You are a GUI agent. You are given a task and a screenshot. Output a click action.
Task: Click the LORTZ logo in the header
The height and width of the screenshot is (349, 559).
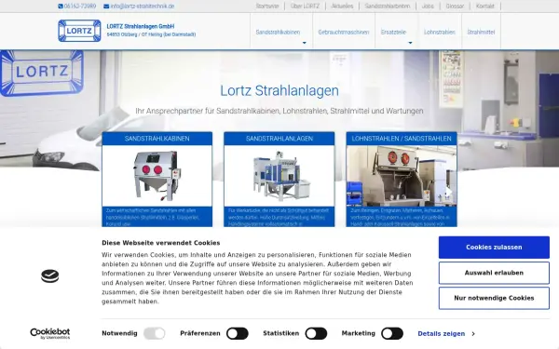pyautogui.click(x=79, y=31)
